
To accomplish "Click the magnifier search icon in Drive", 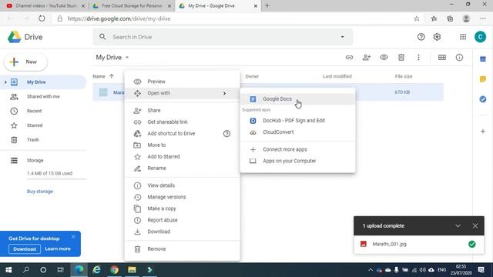I will click(x=102, y=37).
